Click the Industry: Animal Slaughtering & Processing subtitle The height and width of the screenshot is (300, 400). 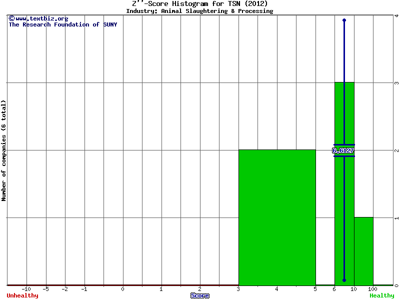199,10
